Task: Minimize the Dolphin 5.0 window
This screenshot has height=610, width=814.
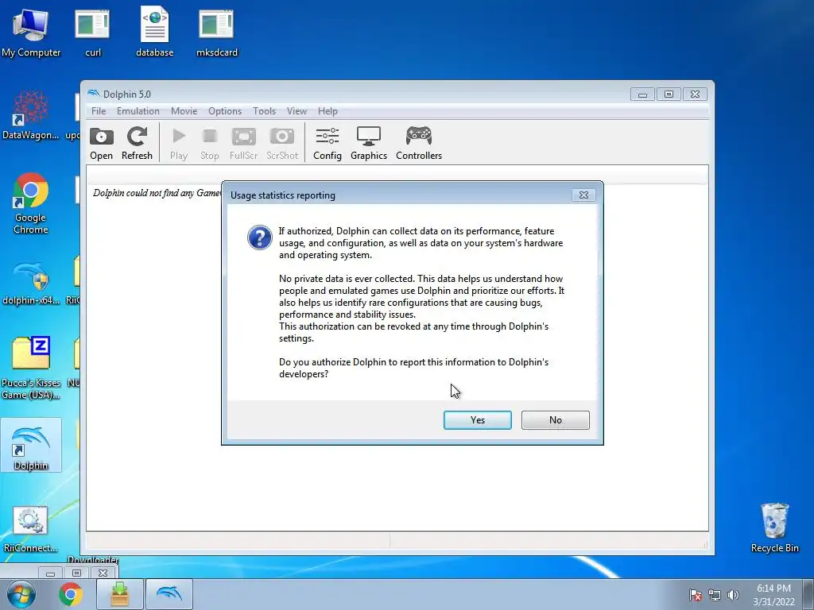Action: click(642, 95)
